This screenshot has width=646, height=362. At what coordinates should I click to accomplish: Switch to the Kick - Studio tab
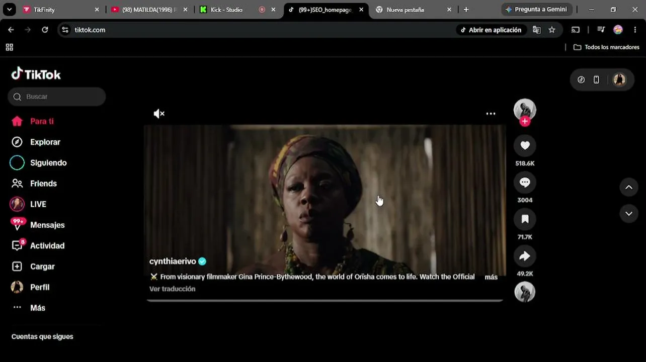point(237,10)
